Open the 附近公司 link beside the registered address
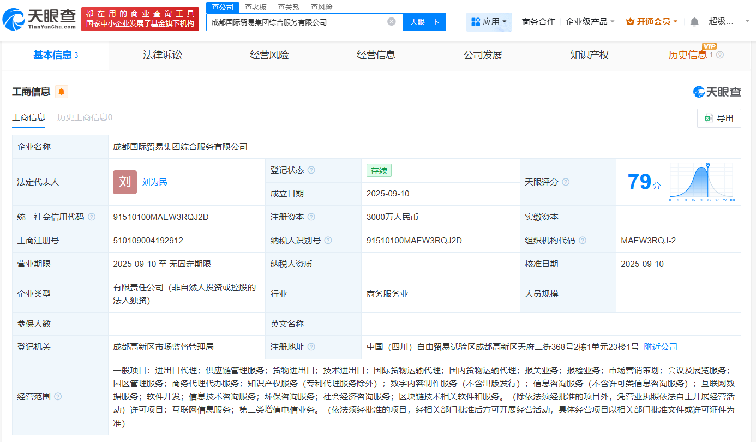This screenshot has height=442, width=756. (660, 347)
